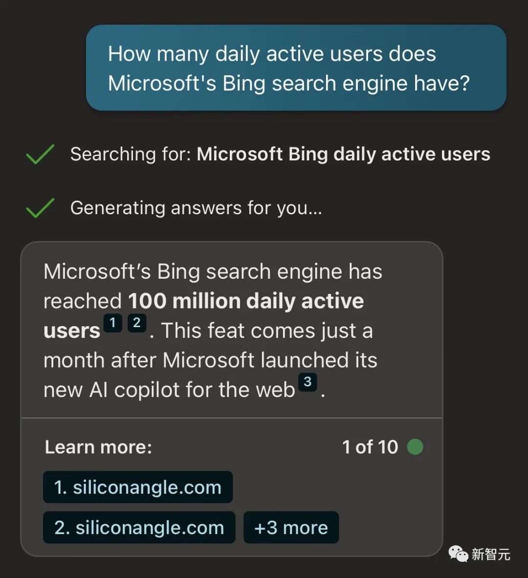Open source link '1. siliconangle.com'

138,487
